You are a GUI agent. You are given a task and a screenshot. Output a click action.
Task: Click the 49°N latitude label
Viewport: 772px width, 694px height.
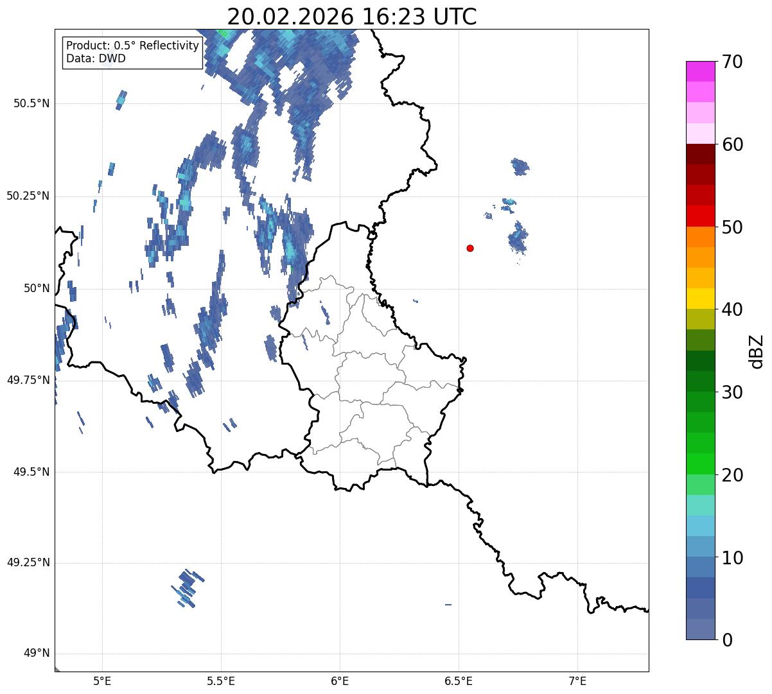(37, 654)
